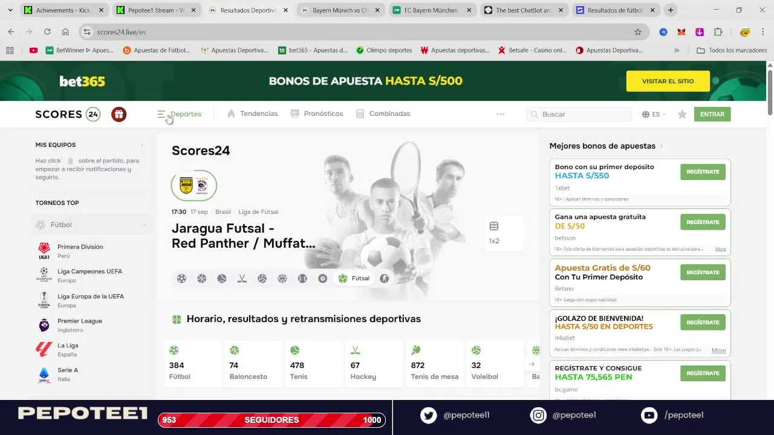Select the fighter silhouette sport icon
The width and height of the screenshot is (774, 435).
click(x=384, y=279)
